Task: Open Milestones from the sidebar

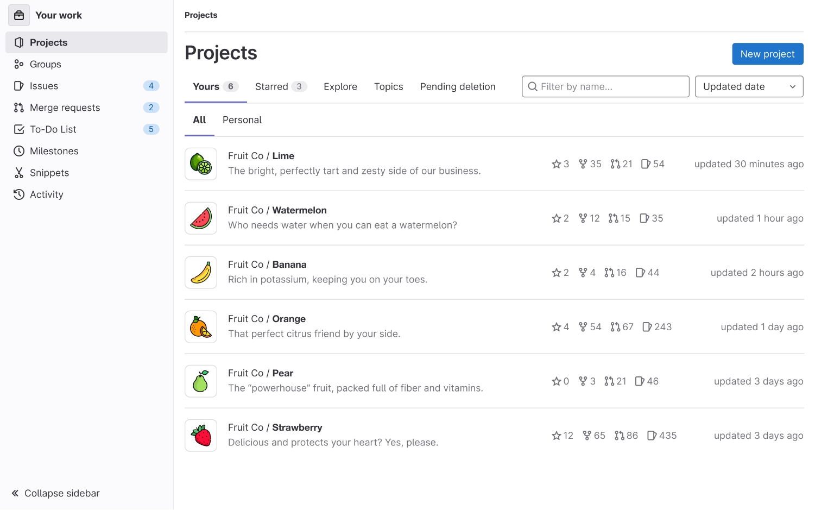Action: pos(54,151)
